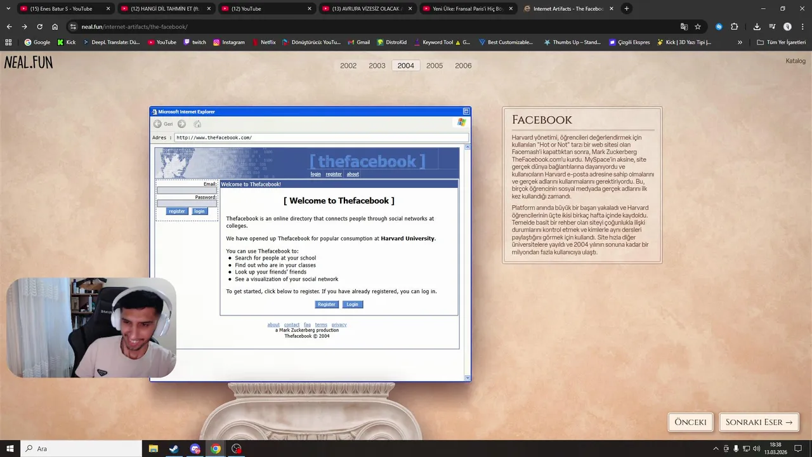Open the Shazam extension icon
The height and width of the screenshot is (457, 812).
coord(719,27)
